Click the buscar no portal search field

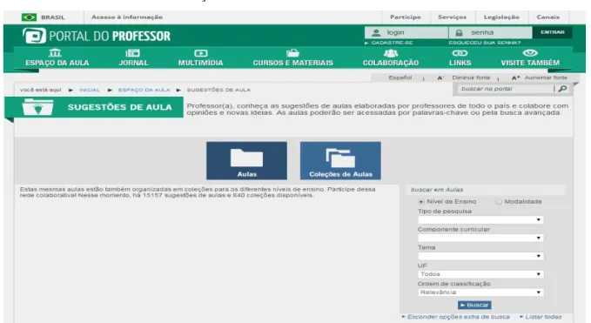[x=506, y=89]
